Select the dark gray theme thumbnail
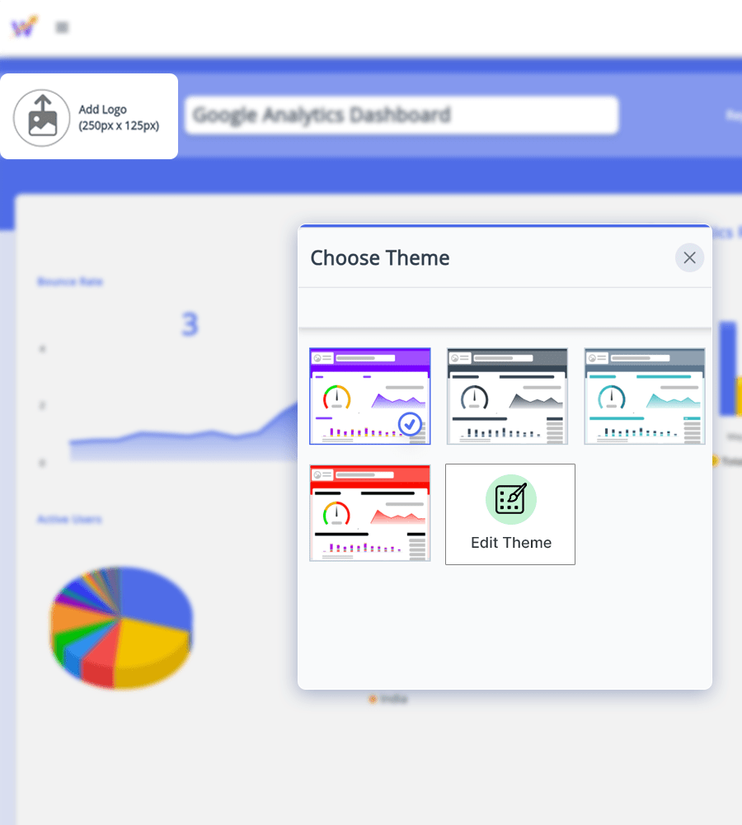 point(506,396)
